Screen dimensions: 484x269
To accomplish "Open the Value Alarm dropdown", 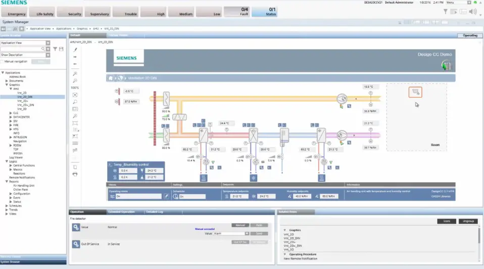I will pyautogui.click(x=247, y=234).
